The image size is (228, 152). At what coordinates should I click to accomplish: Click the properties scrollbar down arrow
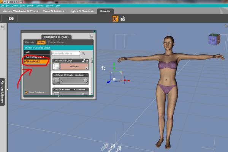tap(92, 94)
